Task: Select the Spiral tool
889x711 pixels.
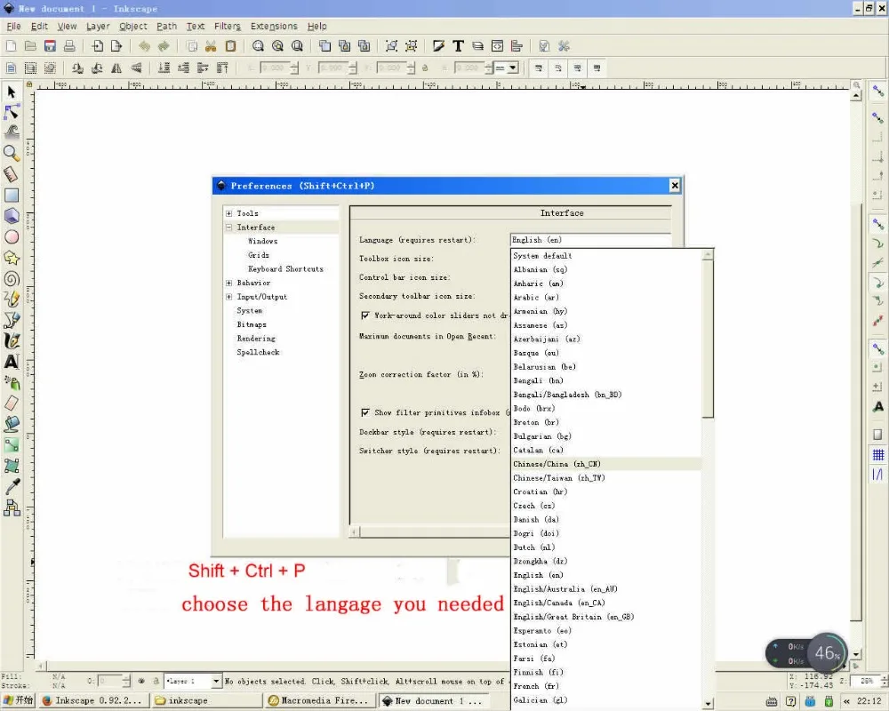Action: pyautogui.click(x=12, y=278)
